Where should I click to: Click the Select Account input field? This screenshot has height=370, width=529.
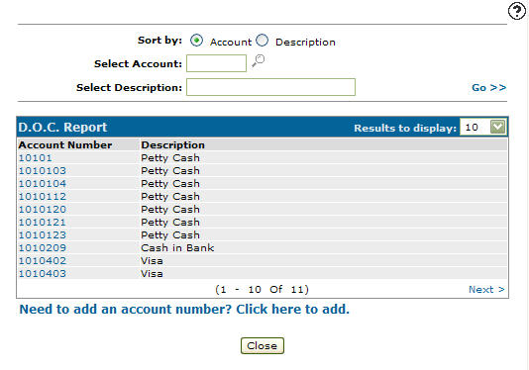pyautogui.click(x=216, y=63)
